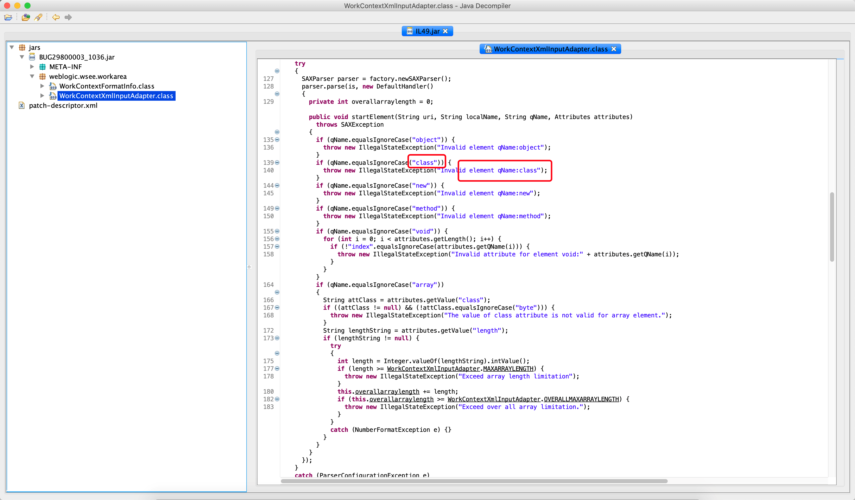
Task: Toggle the fold marker at line 177
Action: tap(277, 369)
